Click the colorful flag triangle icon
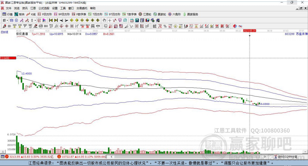 pyautogui.click(x=45, y=20)
